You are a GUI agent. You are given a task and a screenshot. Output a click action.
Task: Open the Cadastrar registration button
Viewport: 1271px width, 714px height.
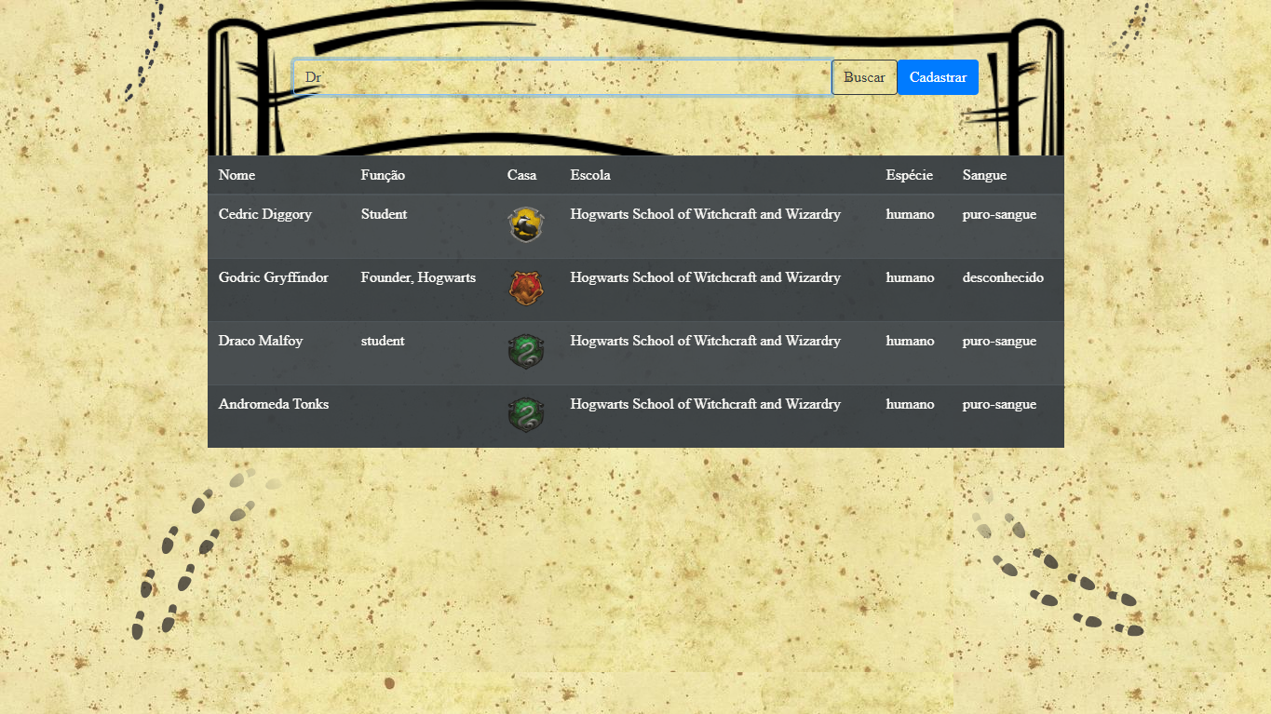tap(938, 77)
